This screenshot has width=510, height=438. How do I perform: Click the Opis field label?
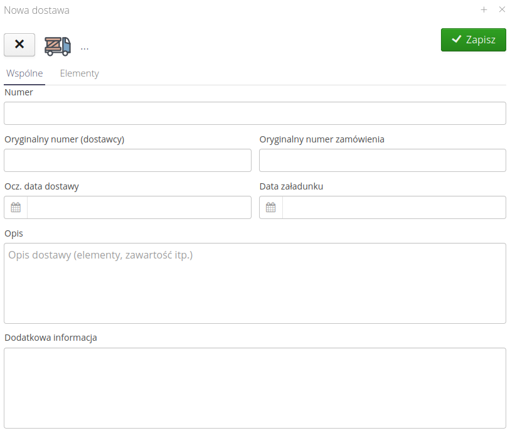tap(13, 233)
